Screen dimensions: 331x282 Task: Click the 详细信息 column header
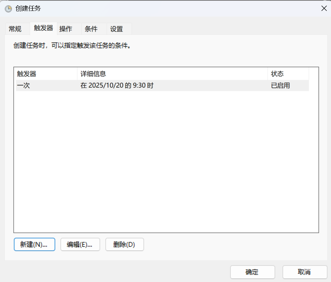(172, 74)
